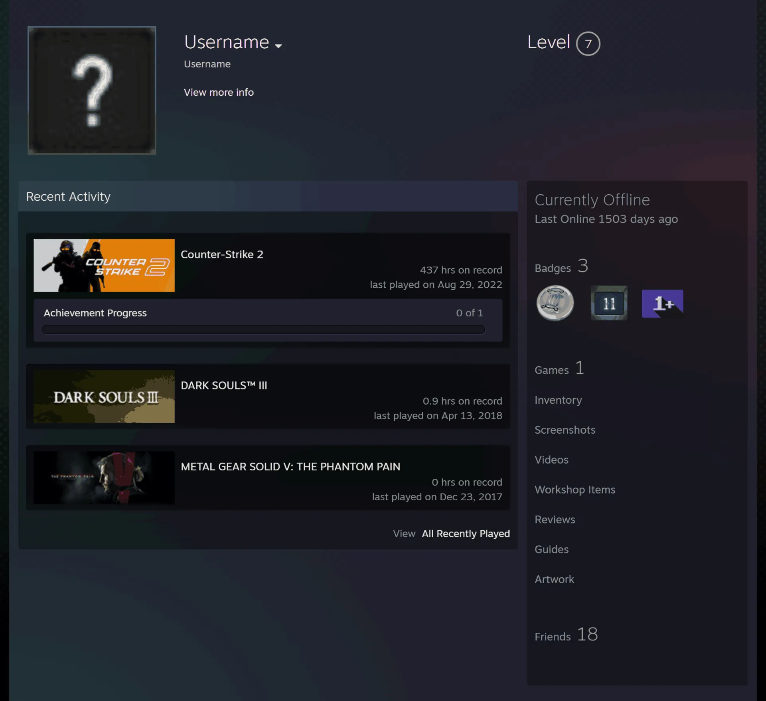View All Recently Played games

click(466, 533)
